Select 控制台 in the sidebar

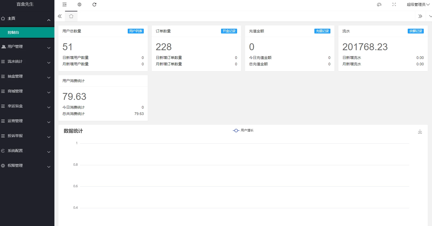[x=27, y=32]
